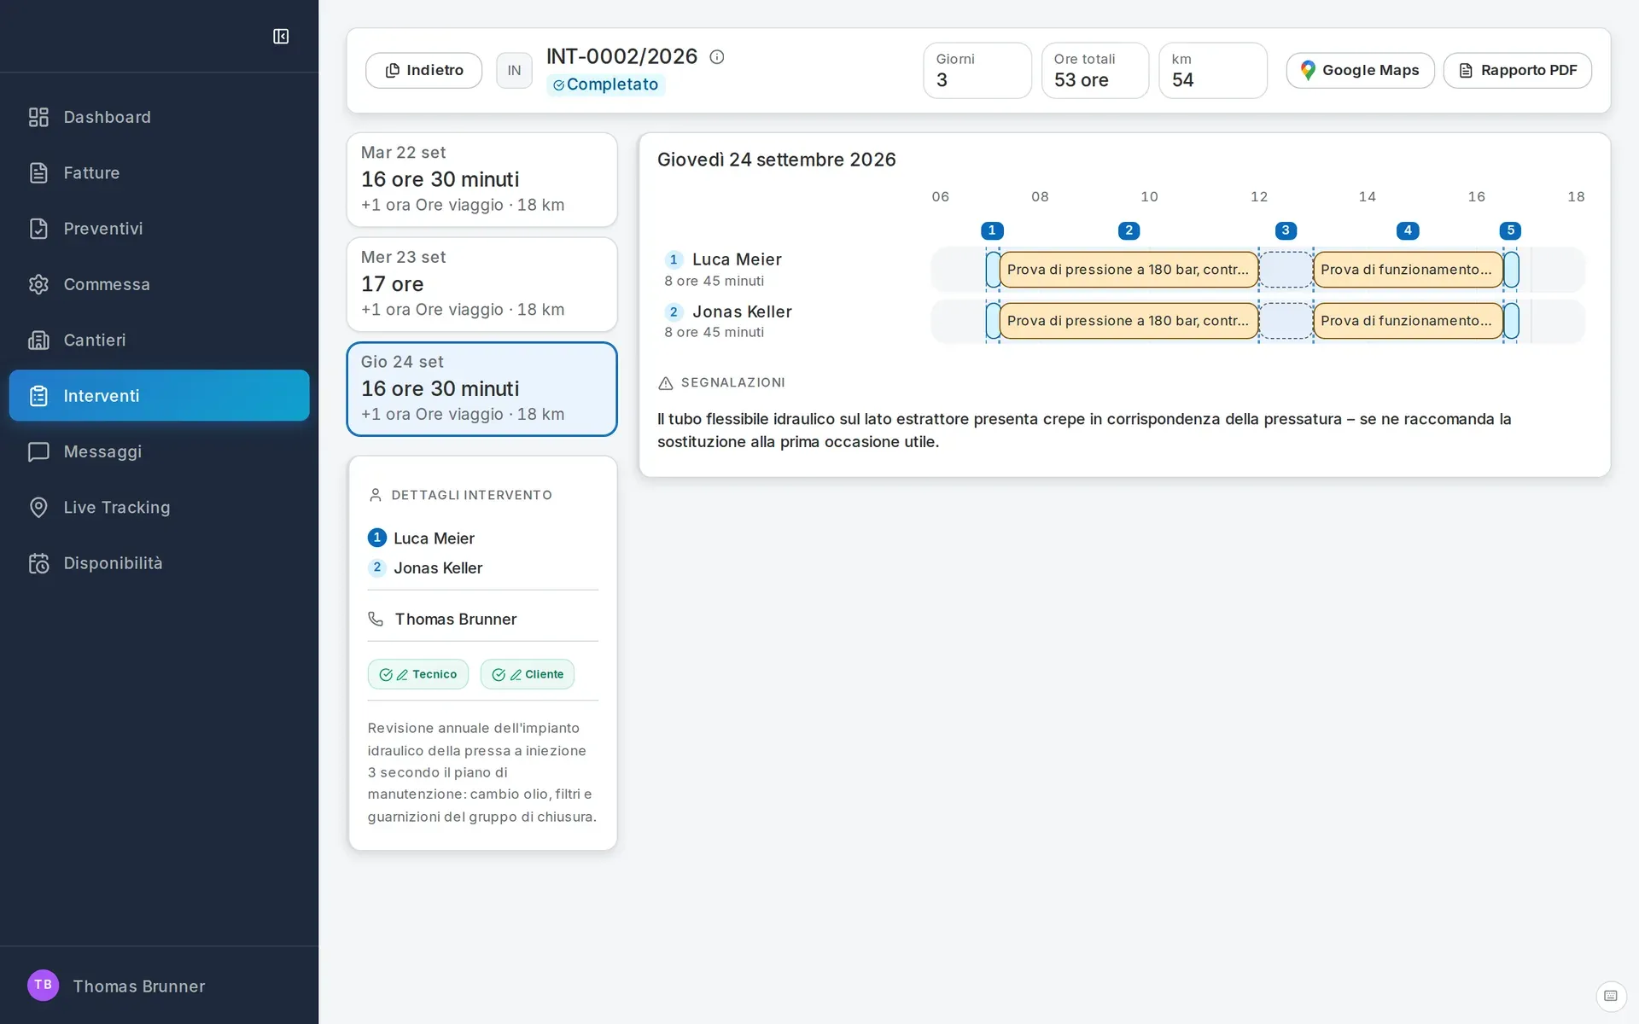
Task: Click the Dashboard grid icon
Action: [38, 117]
